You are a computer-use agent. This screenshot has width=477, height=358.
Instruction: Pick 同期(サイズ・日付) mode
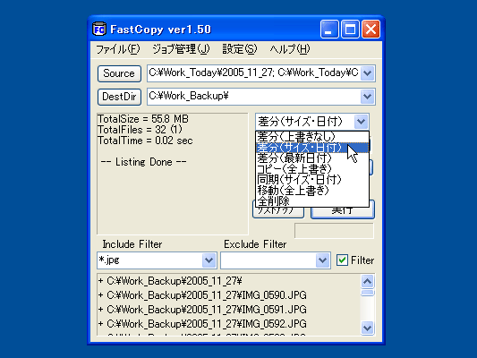click(x=312, y=180)
